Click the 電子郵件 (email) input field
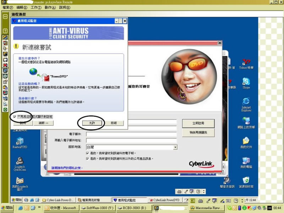 [131, 134]
